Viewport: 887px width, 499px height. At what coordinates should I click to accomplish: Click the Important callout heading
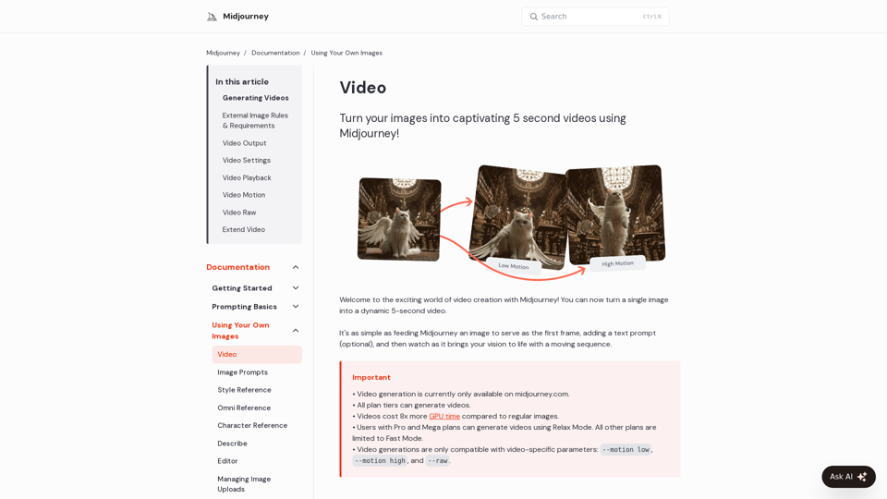coord(371,377)
